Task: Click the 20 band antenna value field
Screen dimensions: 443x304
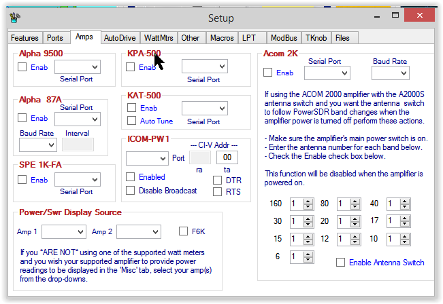Action: pyautogui.click(x=344, y=221)
